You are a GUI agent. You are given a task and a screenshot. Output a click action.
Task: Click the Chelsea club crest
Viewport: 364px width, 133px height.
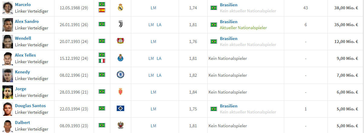point(121,75)
